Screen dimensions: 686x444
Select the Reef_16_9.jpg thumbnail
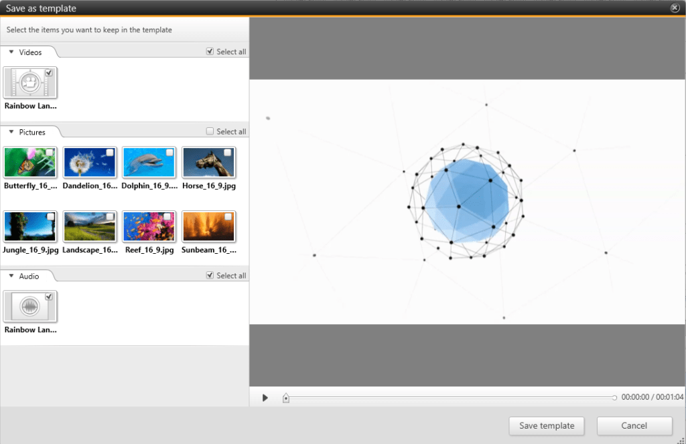pos(148,226)
